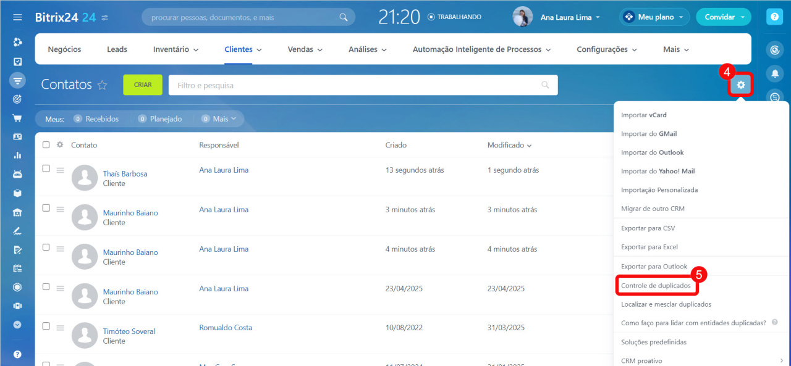Open the e-signature pen sidebar icon
Image resolution: width=791 pixels, height=366 pixels.
point(17,231)
